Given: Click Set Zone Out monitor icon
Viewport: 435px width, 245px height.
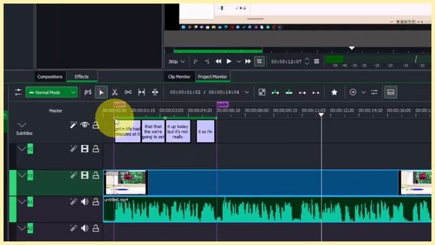Looking at the screenshot, I should 207,61.
